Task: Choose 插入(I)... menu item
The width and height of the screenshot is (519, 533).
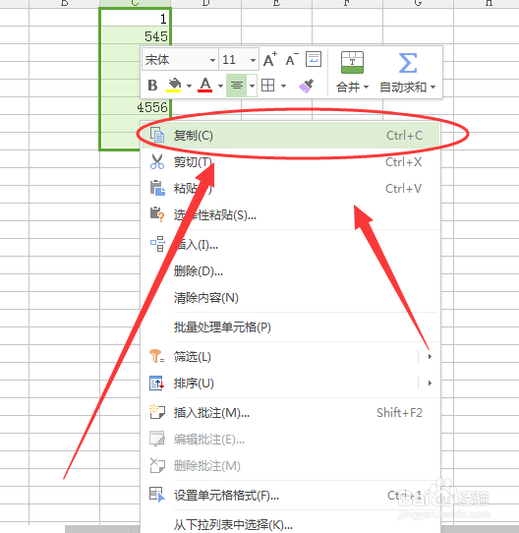Action: [290, 244]
